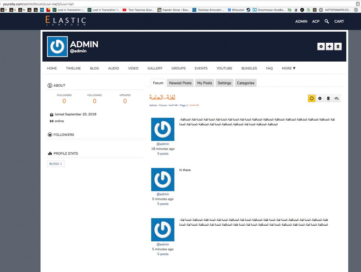The height and width of the screenshot is (272, 361).
Task: Click the 'hi there' post text
Action: pos(185,170)
